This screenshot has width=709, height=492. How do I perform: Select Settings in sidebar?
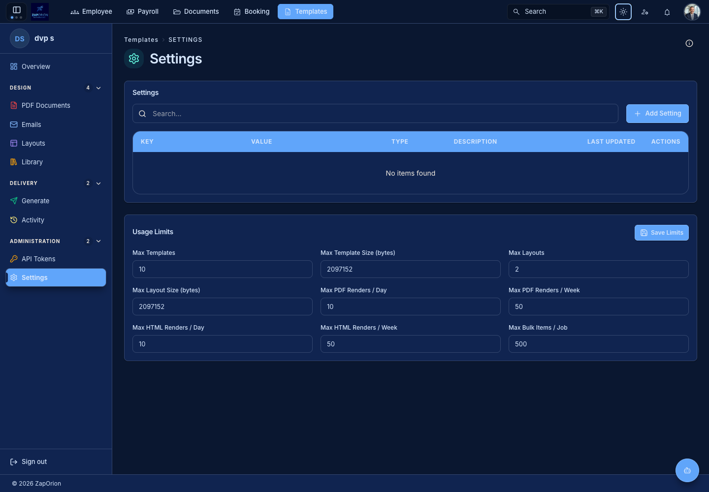click(56, 277)
